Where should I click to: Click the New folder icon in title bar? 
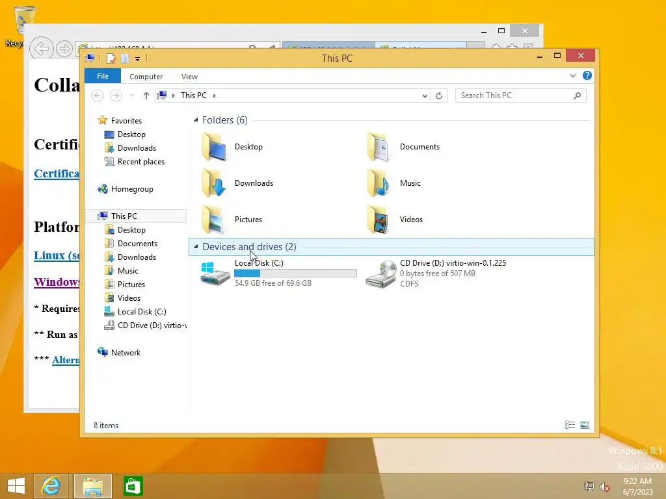[125, 58]
